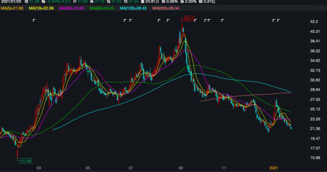
Task: Click the MA(120)=28.43 indicator label
Action: click(133, 8)
